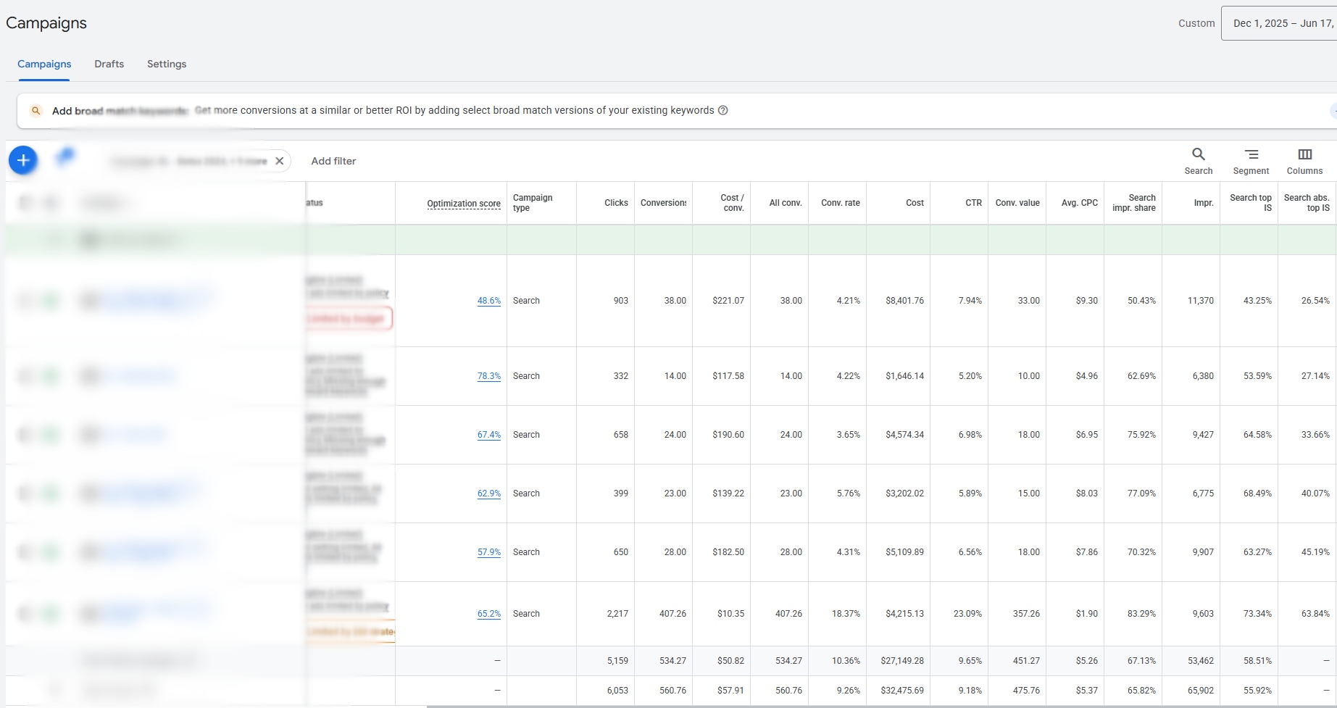Sort by Search abs. top IS header
The image size is (1337, 708).
point(1307,203)
